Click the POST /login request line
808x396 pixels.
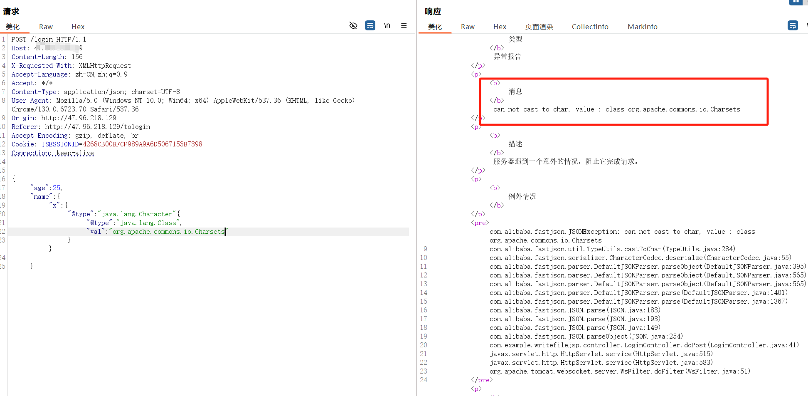(49, 40)
